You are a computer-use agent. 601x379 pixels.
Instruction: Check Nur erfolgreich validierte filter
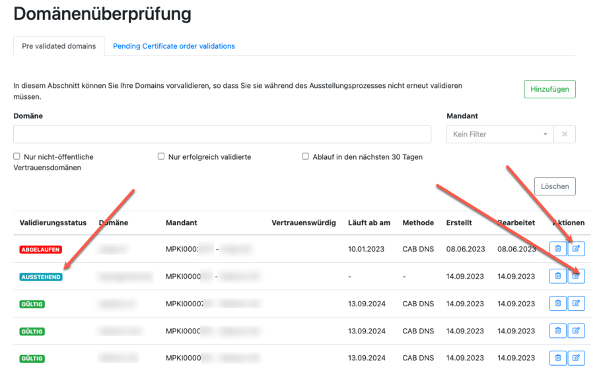(161, 157)
